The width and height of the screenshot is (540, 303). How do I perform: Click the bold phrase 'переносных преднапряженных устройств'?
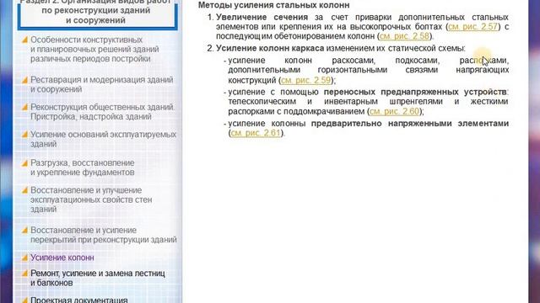click(415, 92)
